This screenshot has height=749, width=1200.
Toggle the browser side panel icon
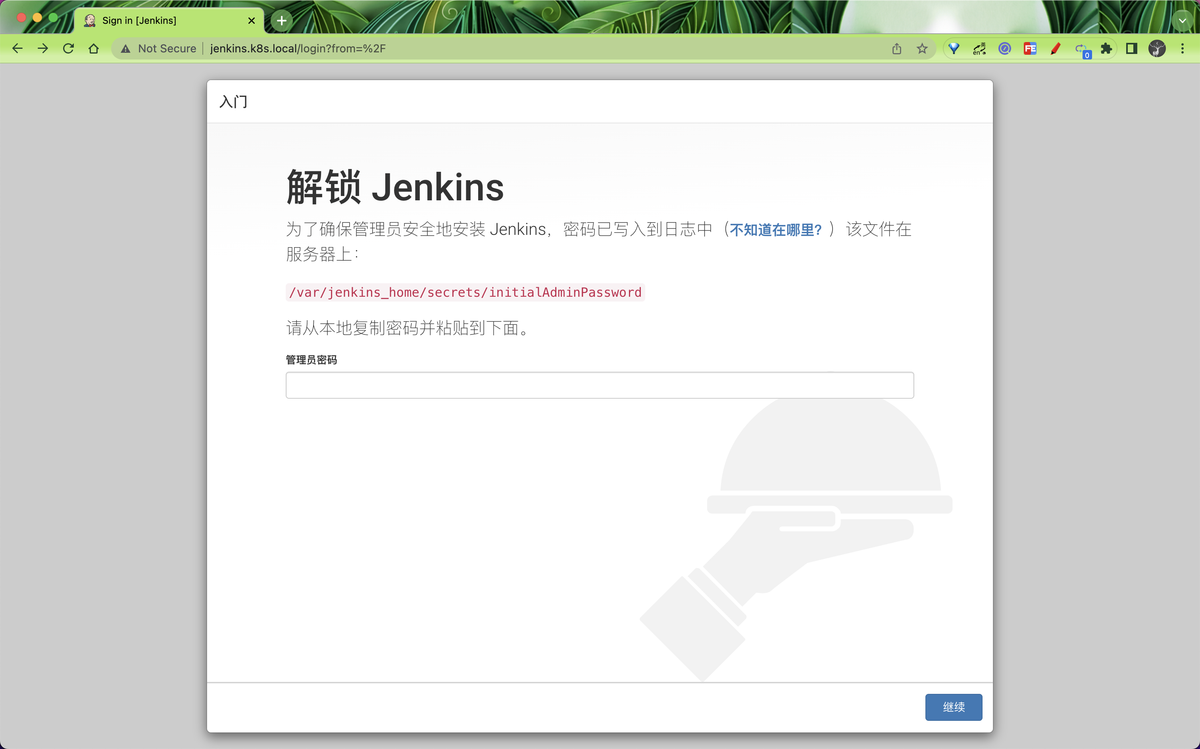[x=1132, y=48]
